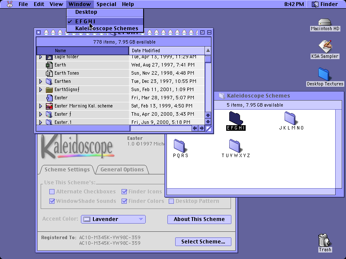Image resolution: width=346 pixels, height=259 pixels.
Task: Toggle Alternate Checkboxes option
Action: [52, 192]
